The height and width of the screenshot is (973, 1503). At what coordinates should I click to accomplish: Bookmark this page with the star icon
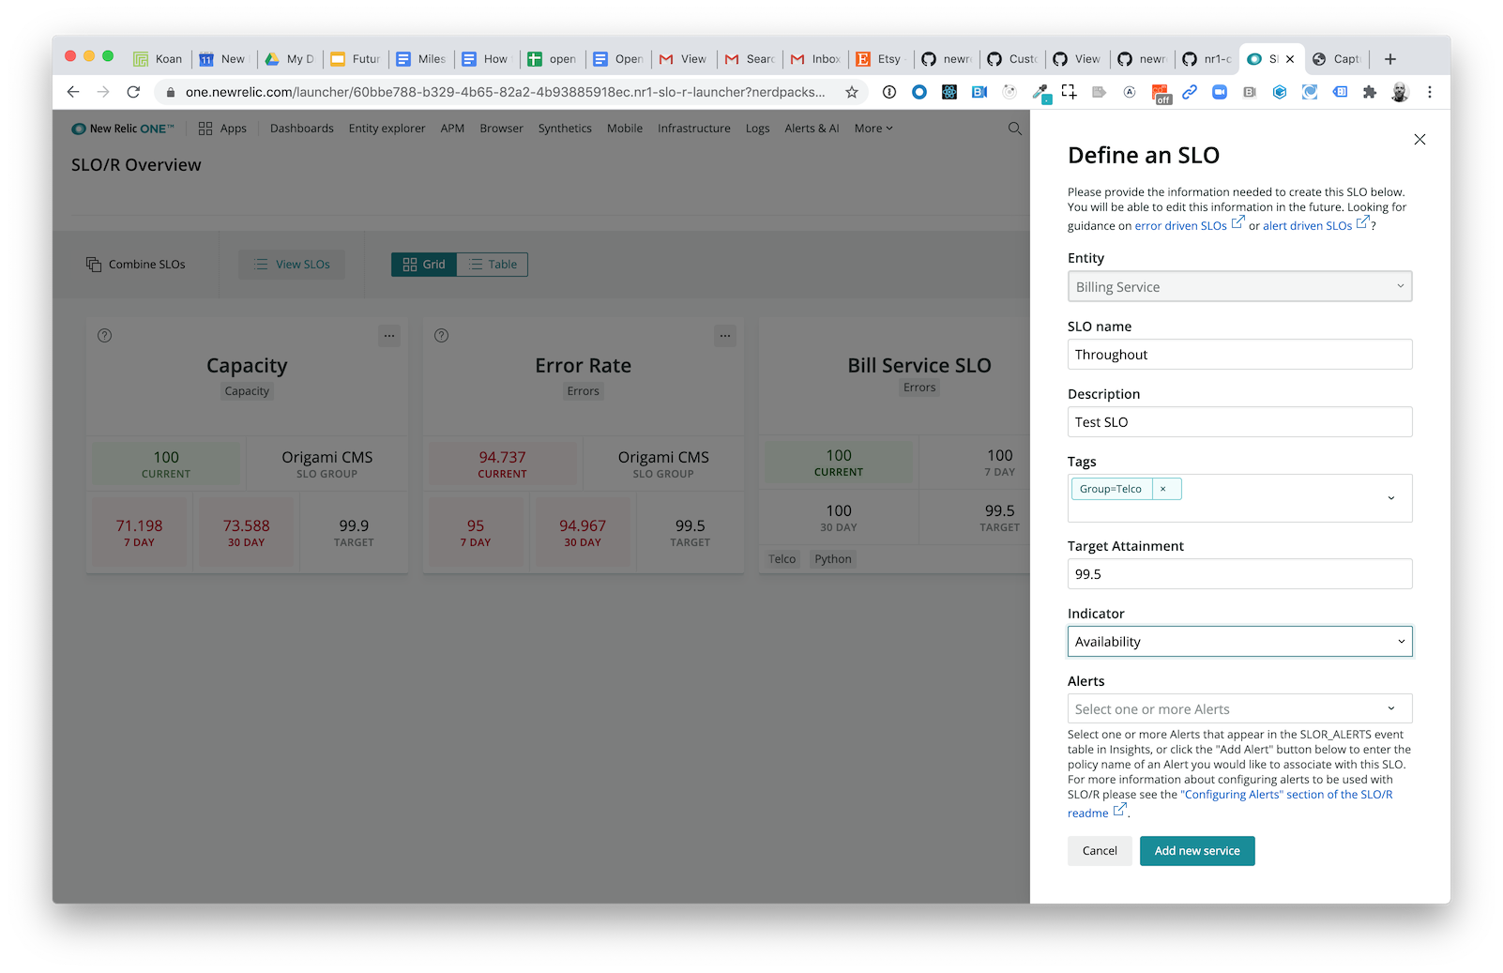[x=852, y=92]
